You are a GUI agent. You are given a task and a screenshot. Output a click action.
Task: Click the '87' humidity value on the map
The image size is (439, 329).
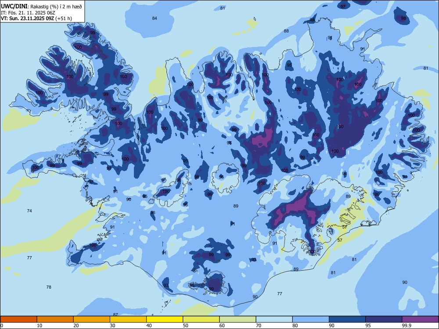[x=115, y=315]
